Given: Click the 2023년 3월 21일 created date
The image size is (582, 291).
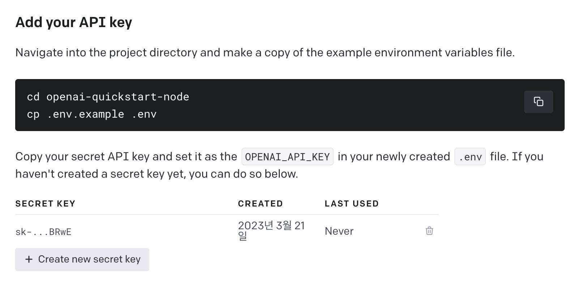Looking at the screenshot, I should click(x=271, y=231).
